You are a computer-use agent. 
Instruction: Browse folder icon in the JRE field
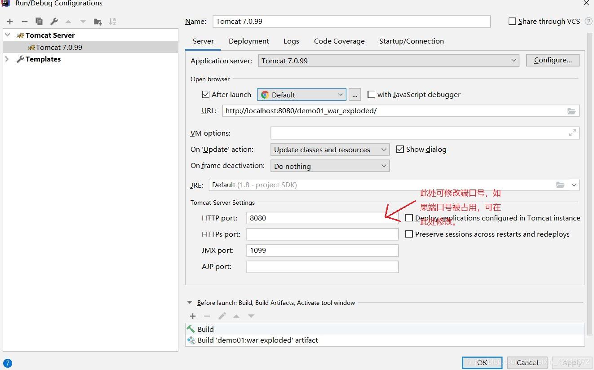(x=560, y=185)
